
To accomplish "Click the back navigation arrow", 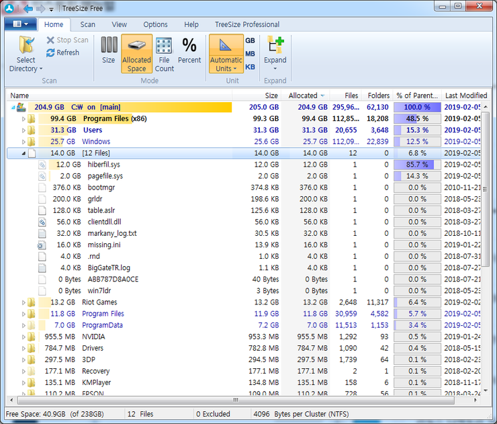I will click(28, 9).
